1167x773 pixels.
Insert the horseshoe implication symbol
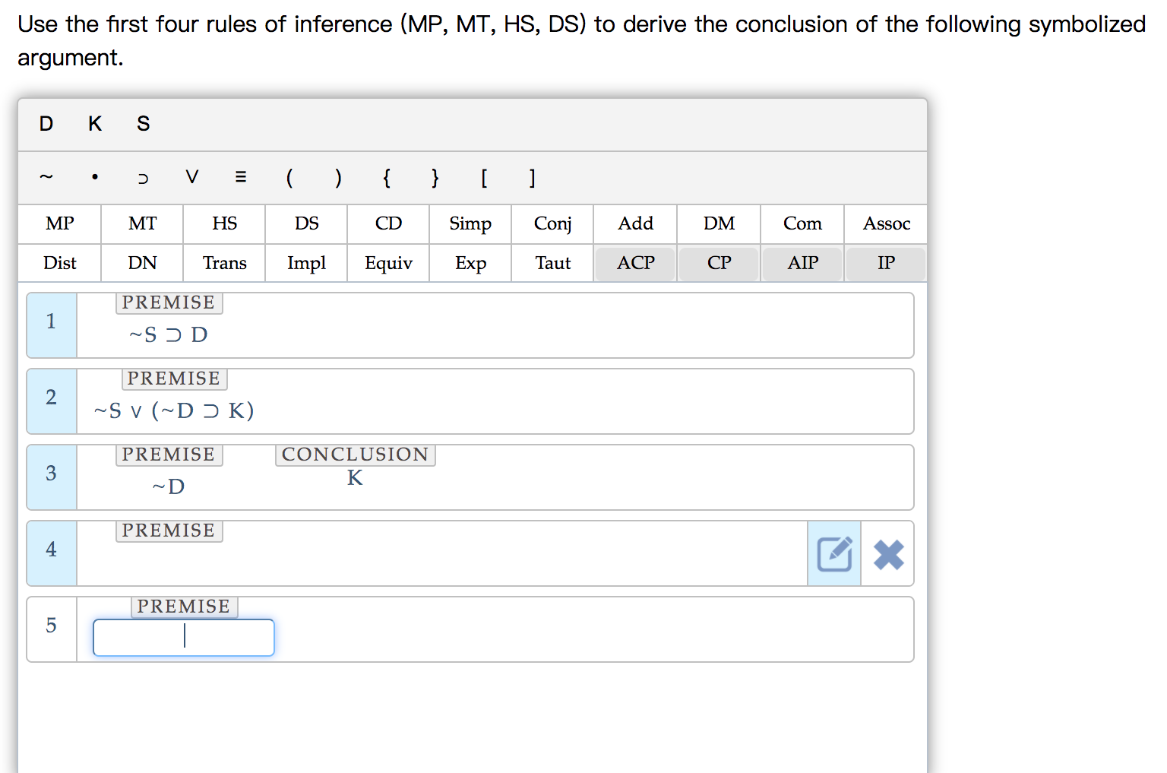tap(143, 178)
